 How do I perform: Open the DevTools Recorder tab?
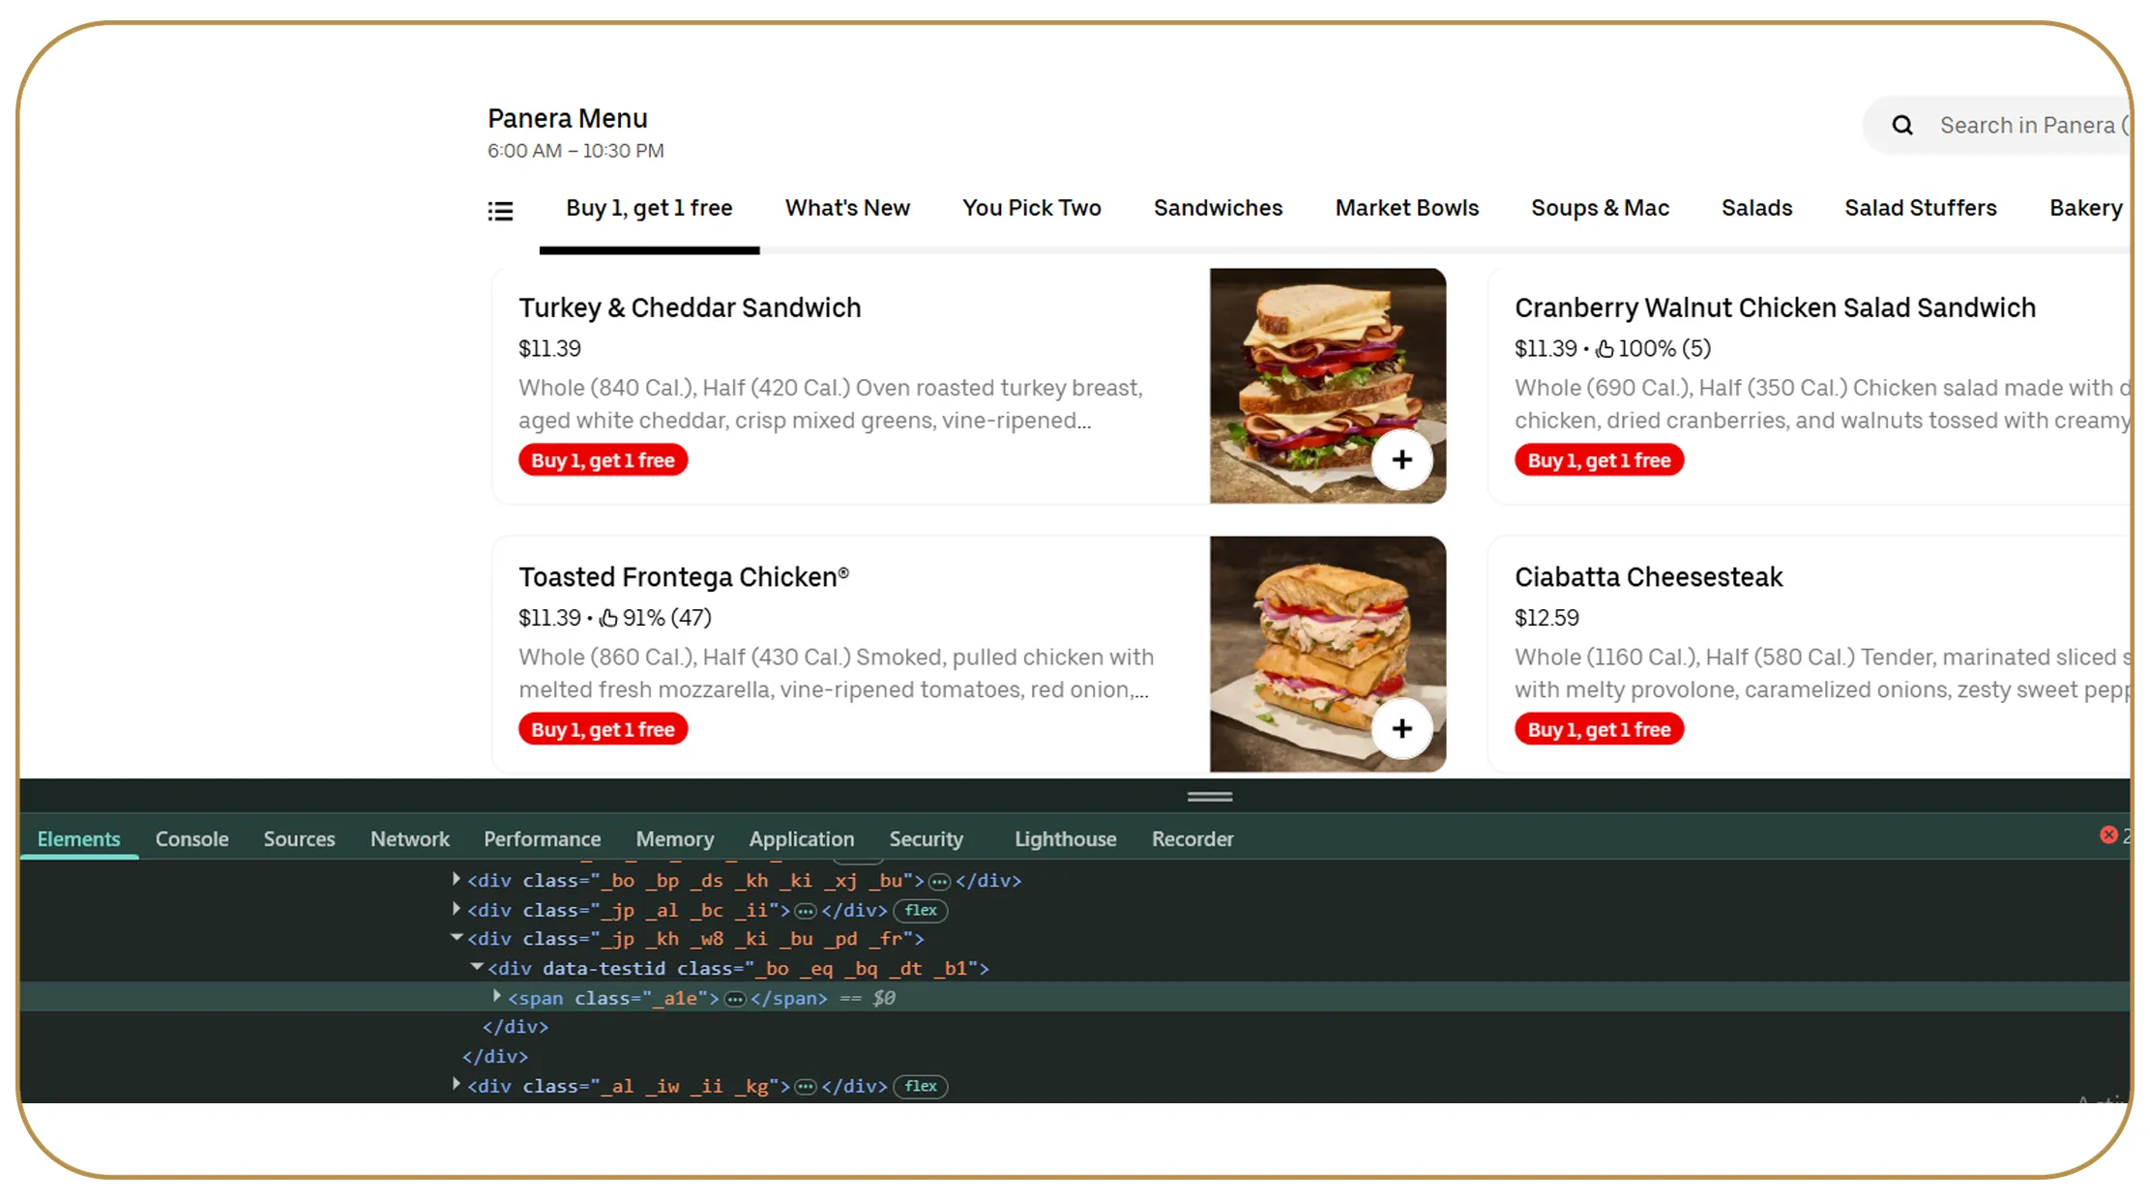(1193, 838)
